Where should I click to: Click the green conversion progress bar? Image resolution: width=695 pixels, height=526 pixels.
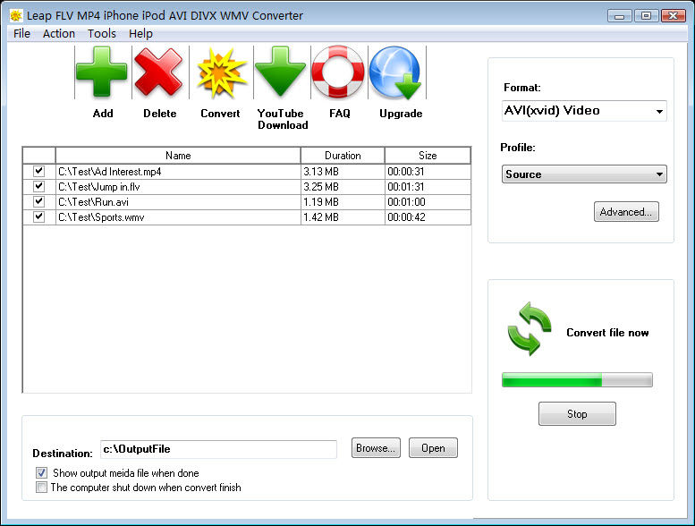coord(577,380)
